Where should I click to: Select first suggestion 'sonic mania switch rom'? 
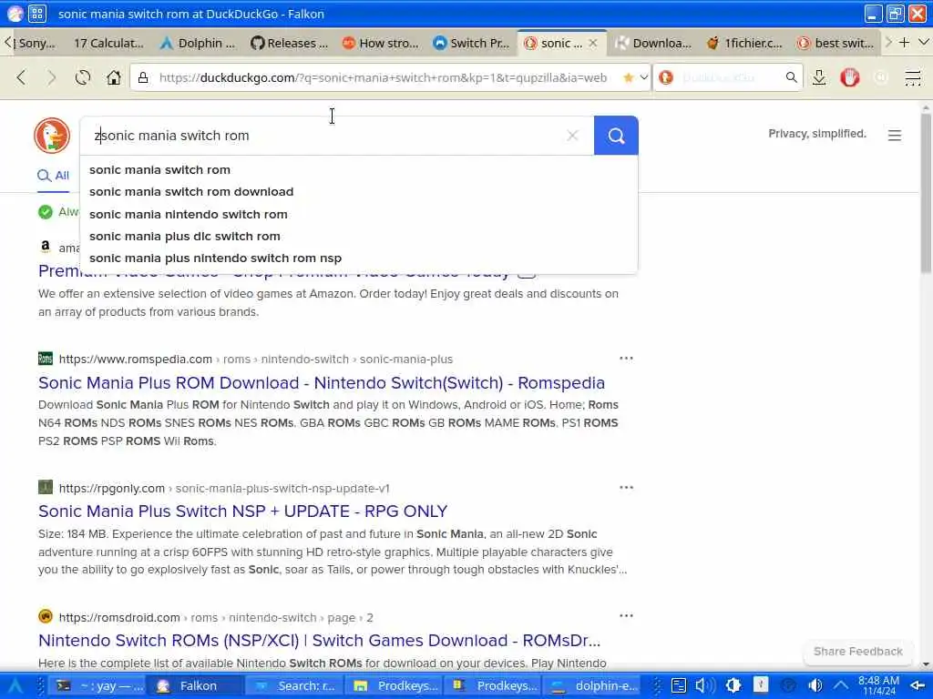[359, 169]
